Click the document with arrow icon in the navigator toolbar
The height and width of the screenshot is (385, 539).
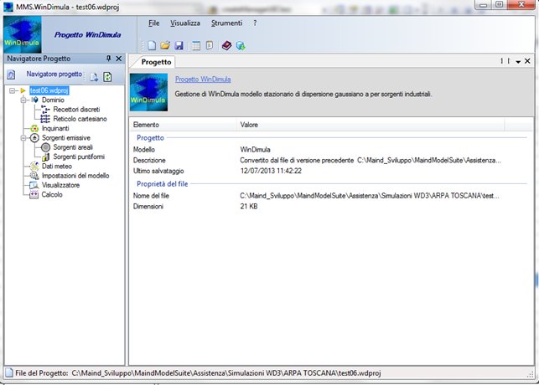tap(94, 77)
